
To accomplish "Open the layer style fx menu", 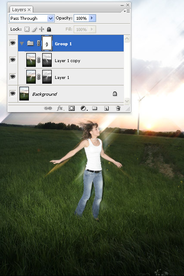I will (60, 108).
